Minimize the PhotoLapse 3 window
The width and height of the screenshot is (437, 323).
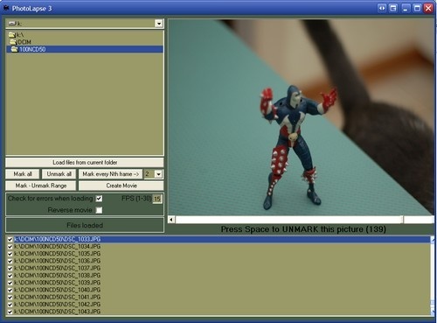[x=406, y=8]
